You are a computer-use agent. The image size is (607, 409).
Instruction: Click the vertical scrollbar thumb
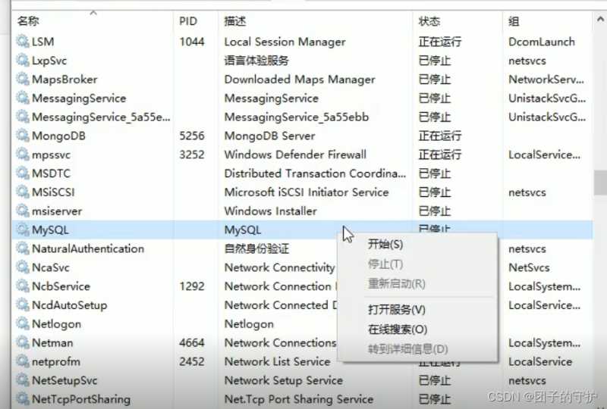click(600, 183)
